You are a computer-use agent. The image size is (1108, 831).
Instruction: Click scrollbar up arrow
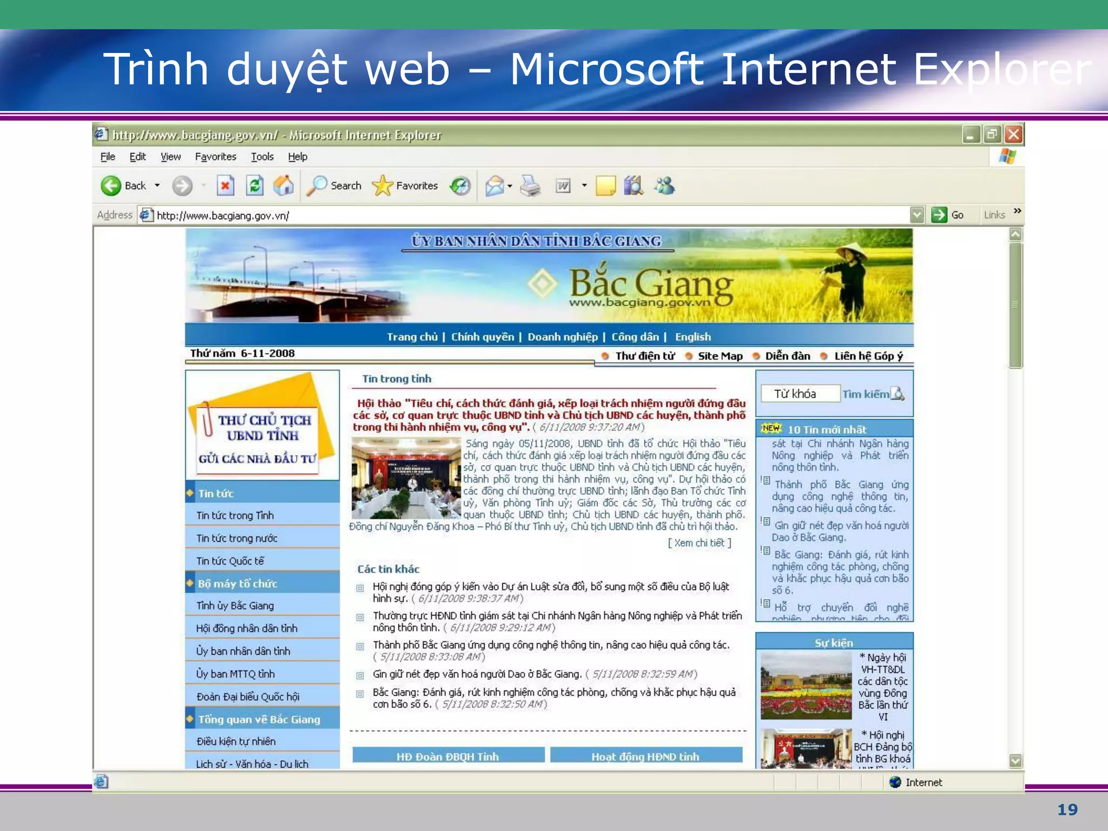1015,235
